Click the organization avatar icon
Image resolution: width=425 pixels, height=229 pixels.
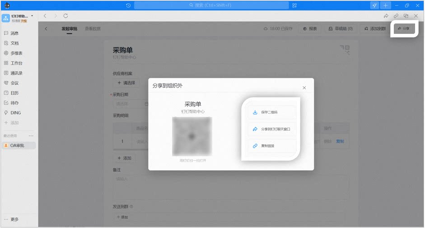coord(6,18)
